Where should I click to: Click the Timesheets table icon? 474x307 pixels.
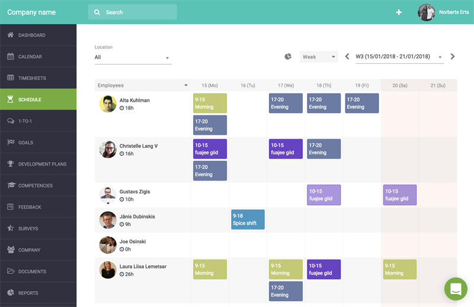coord(11,77)
